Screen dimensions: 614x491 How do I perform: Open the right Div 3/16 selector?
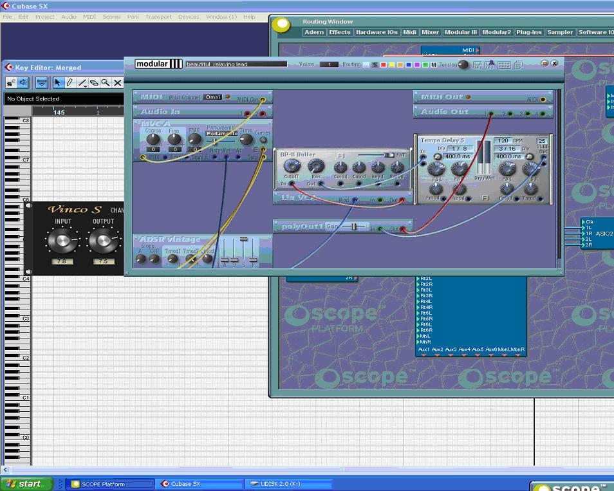507,149
